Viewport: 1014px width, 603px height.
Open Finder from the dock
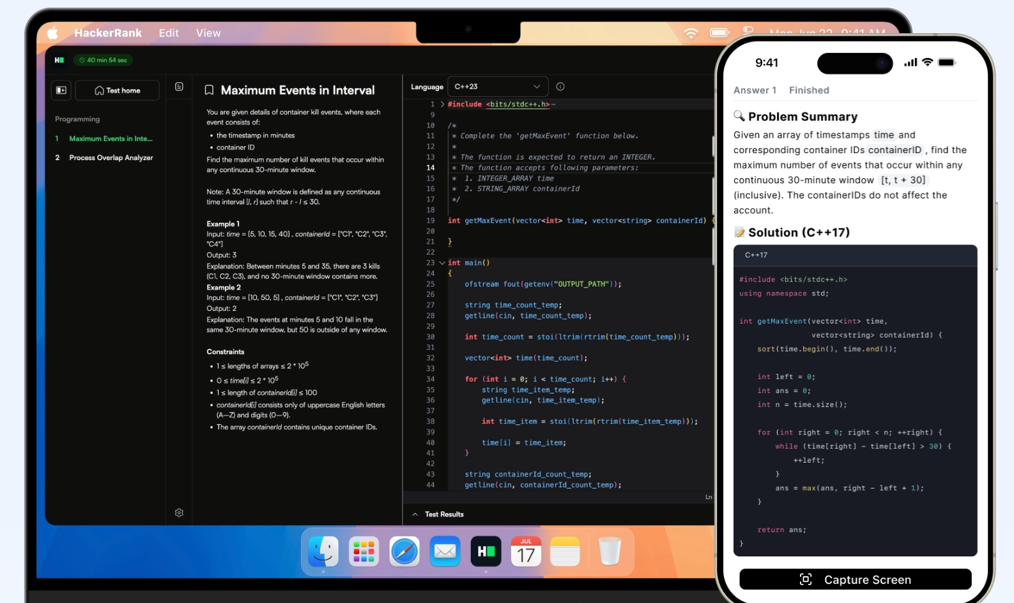(x=323, y=551)
